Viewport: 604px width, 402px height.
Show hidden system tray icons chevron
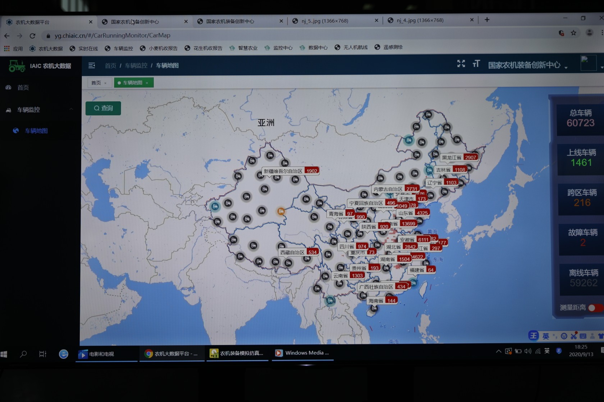(x=498, y=351)
